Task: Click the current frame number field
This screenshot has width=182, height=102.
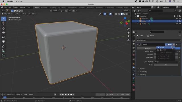Action: pyautogui.click(x=100, y=94)
